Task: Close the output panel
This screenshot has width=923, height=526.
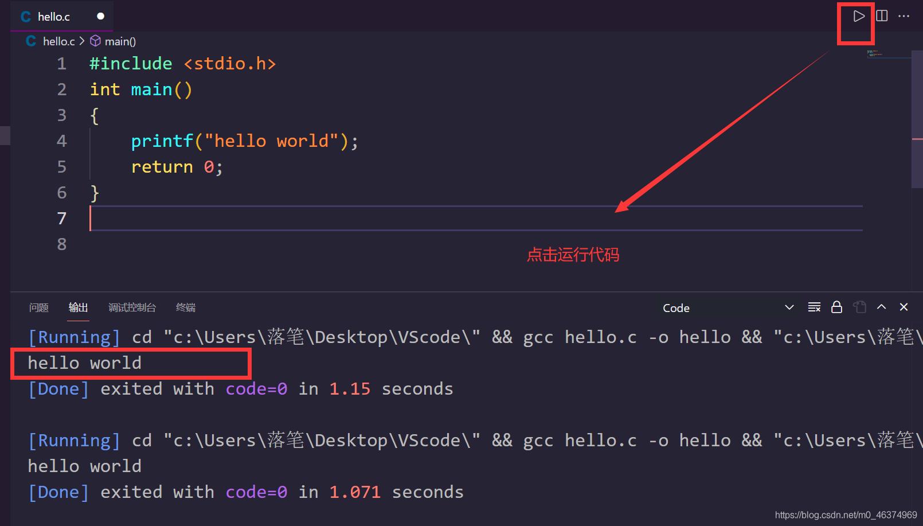Action: pyautogui.click(x=904, y=307)
